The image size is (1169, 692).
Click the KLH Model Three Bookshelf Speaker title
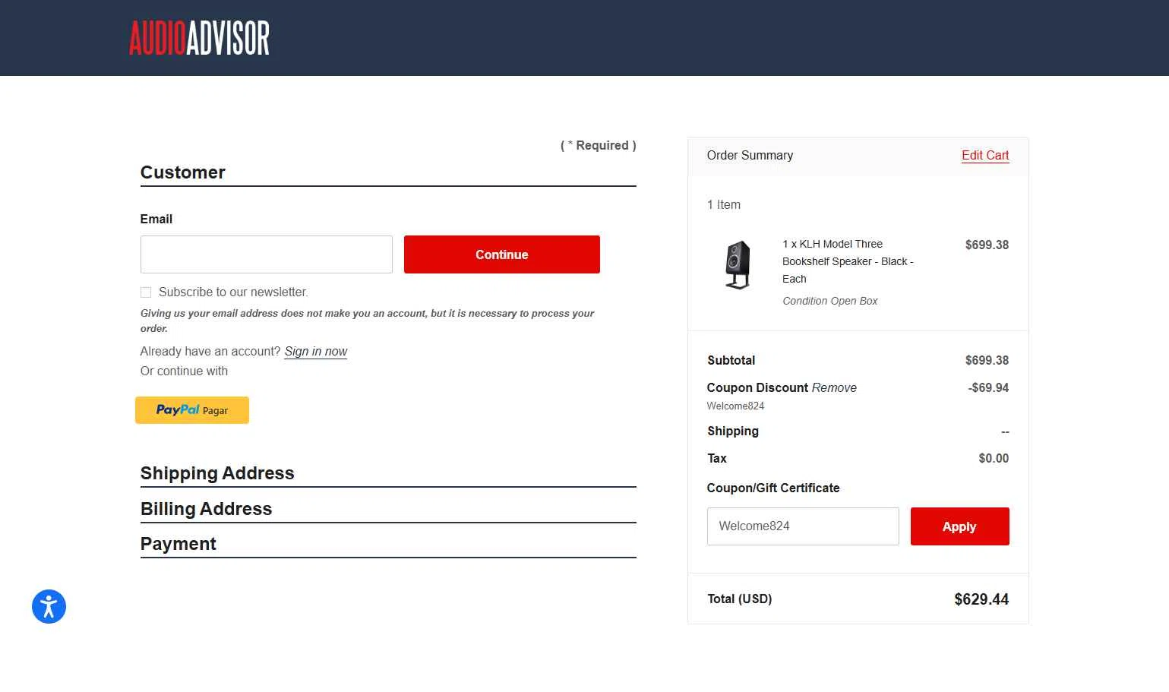click(848, 261)
